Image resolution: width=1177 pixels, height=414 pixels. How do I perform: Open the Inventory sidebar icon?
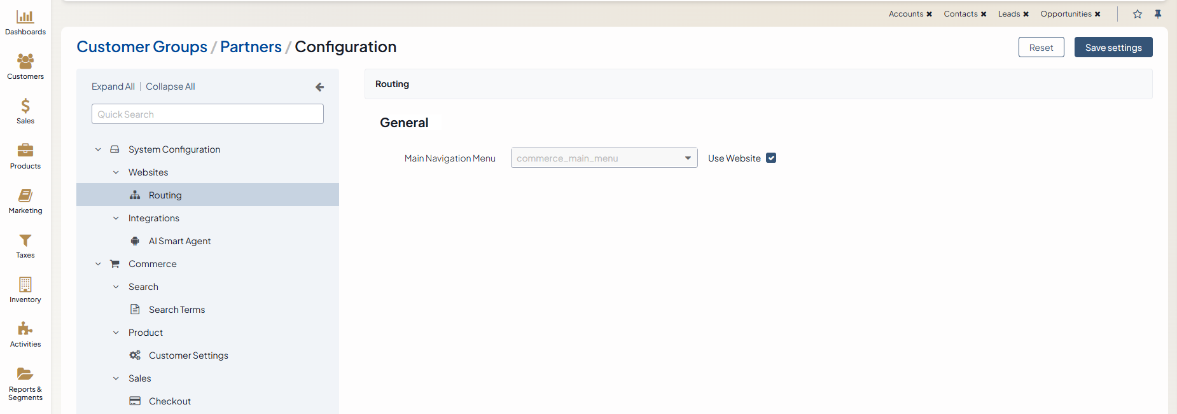(x=25, y=285)
